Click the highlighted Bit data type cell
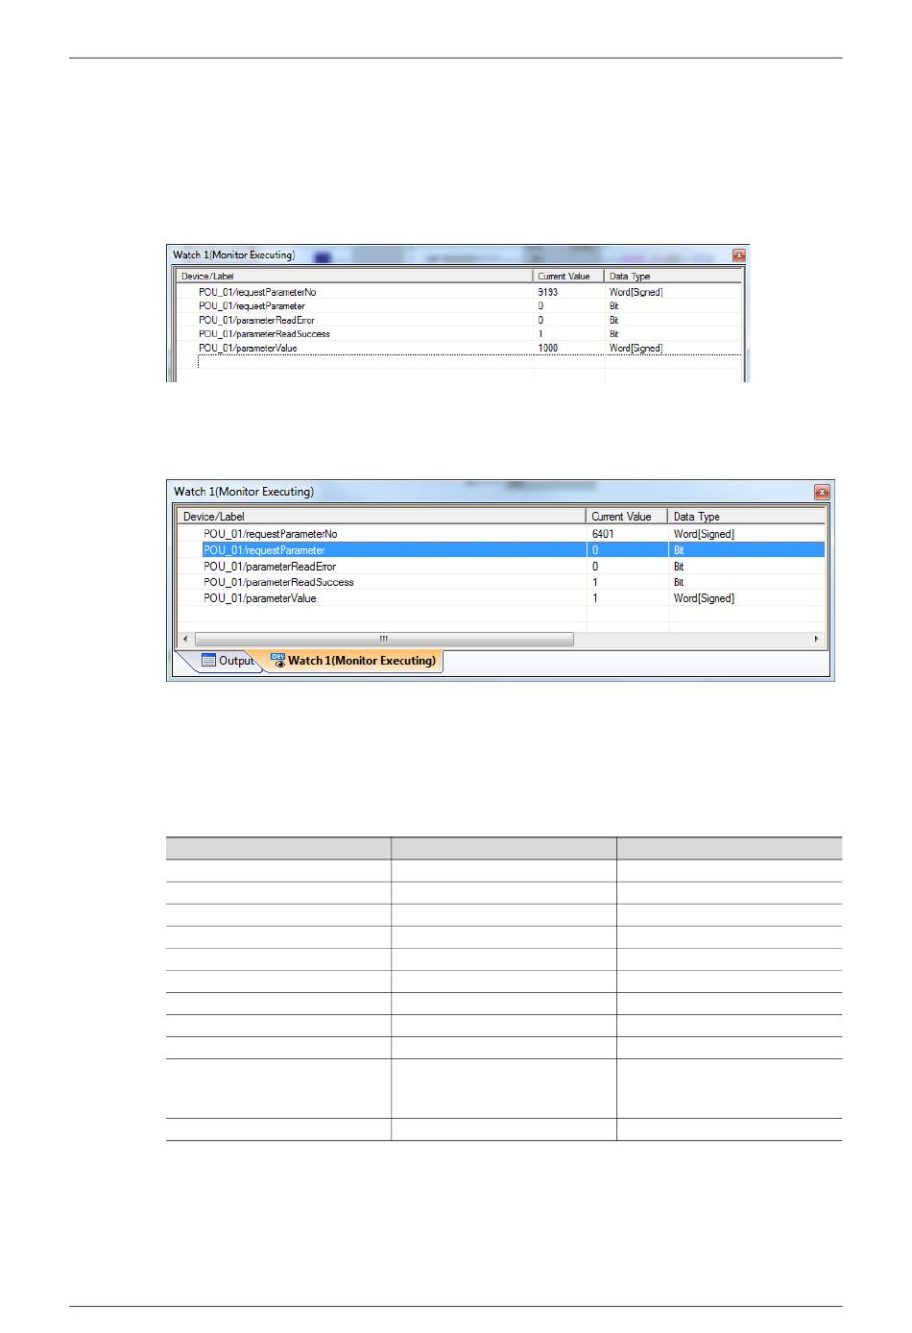This screenshot has width=912, height=1333. [746, 550]
